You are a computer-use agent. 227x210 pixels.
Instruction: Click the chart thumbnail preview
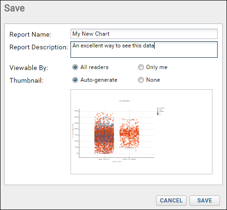(141, 132)
